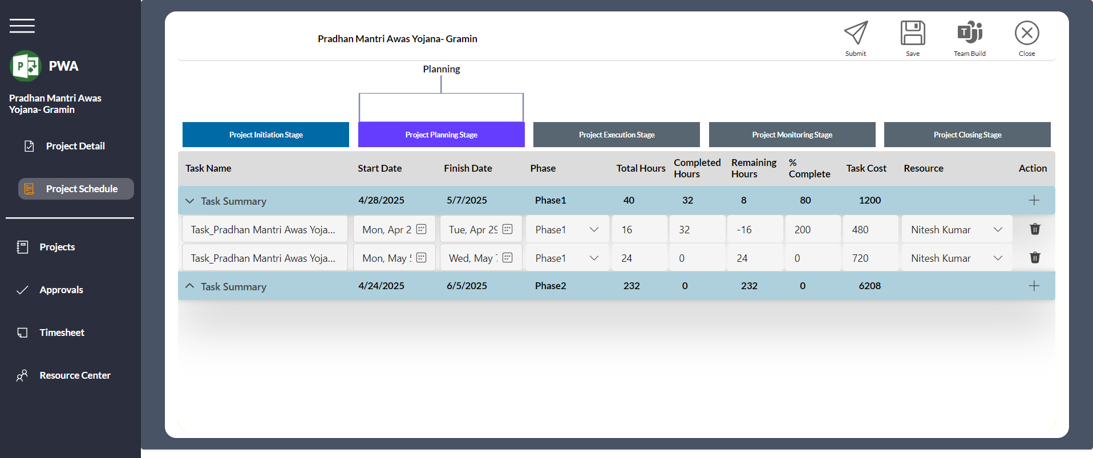Open the Approvals page

(x=61, y=290)
